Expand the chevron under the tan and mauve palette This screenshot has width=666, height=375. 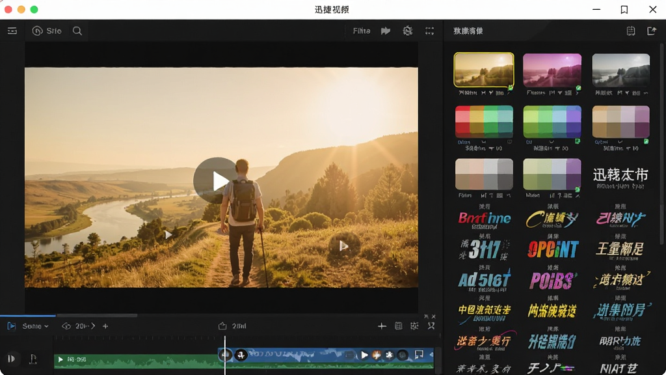(x=620, y=142)
